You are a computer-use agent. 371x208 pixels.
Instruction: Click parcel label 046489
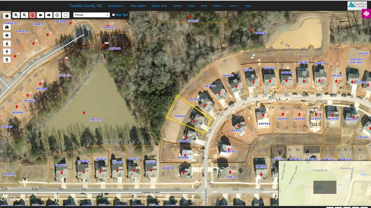pos(185,141)
